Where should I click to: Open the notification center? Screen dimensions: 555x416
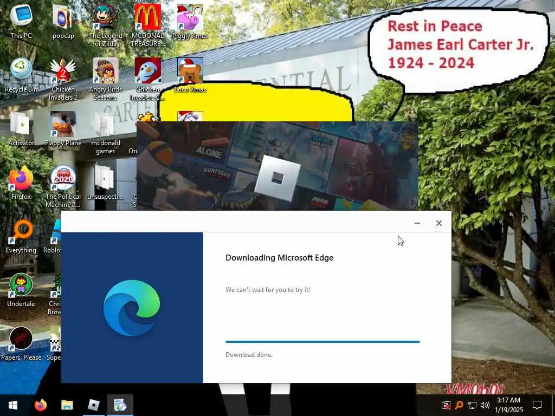[537, 405]
